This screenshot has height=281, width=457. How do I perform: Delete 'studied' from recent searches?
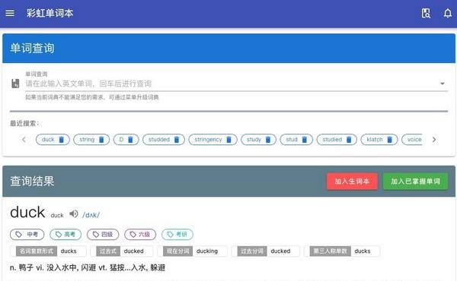349,140
